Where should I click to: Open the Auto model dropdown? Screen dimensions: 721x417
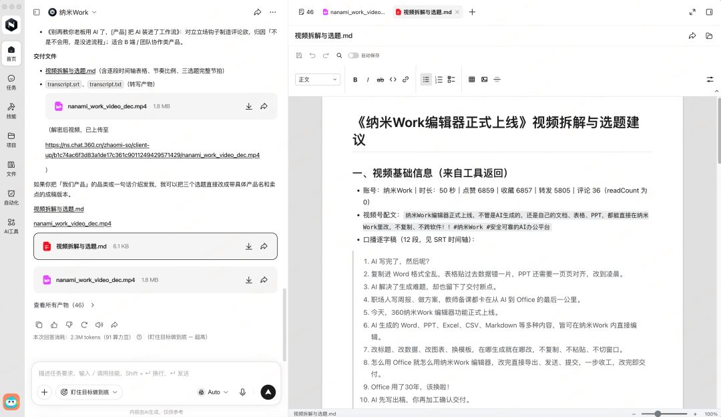click(214, 392)
